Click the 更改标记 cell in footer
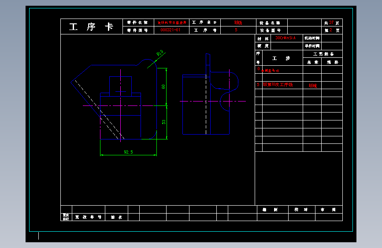This screenshot has height=248, width=382. (66, 217)
